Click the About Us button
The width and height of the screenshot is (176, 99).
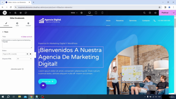48,81
